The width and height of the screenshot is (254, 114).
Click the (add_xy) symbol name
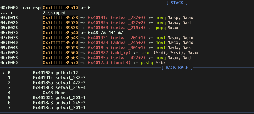tap(121, 53)
